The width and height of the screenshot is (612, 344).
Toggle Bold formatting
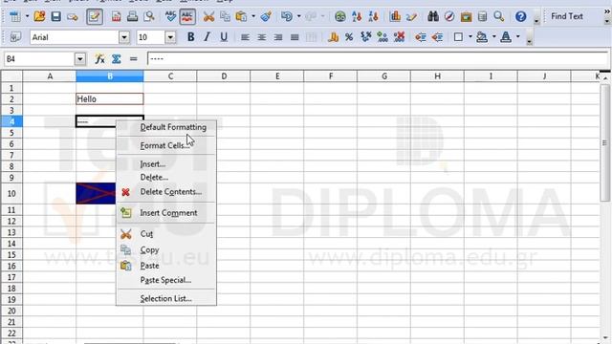190,37
